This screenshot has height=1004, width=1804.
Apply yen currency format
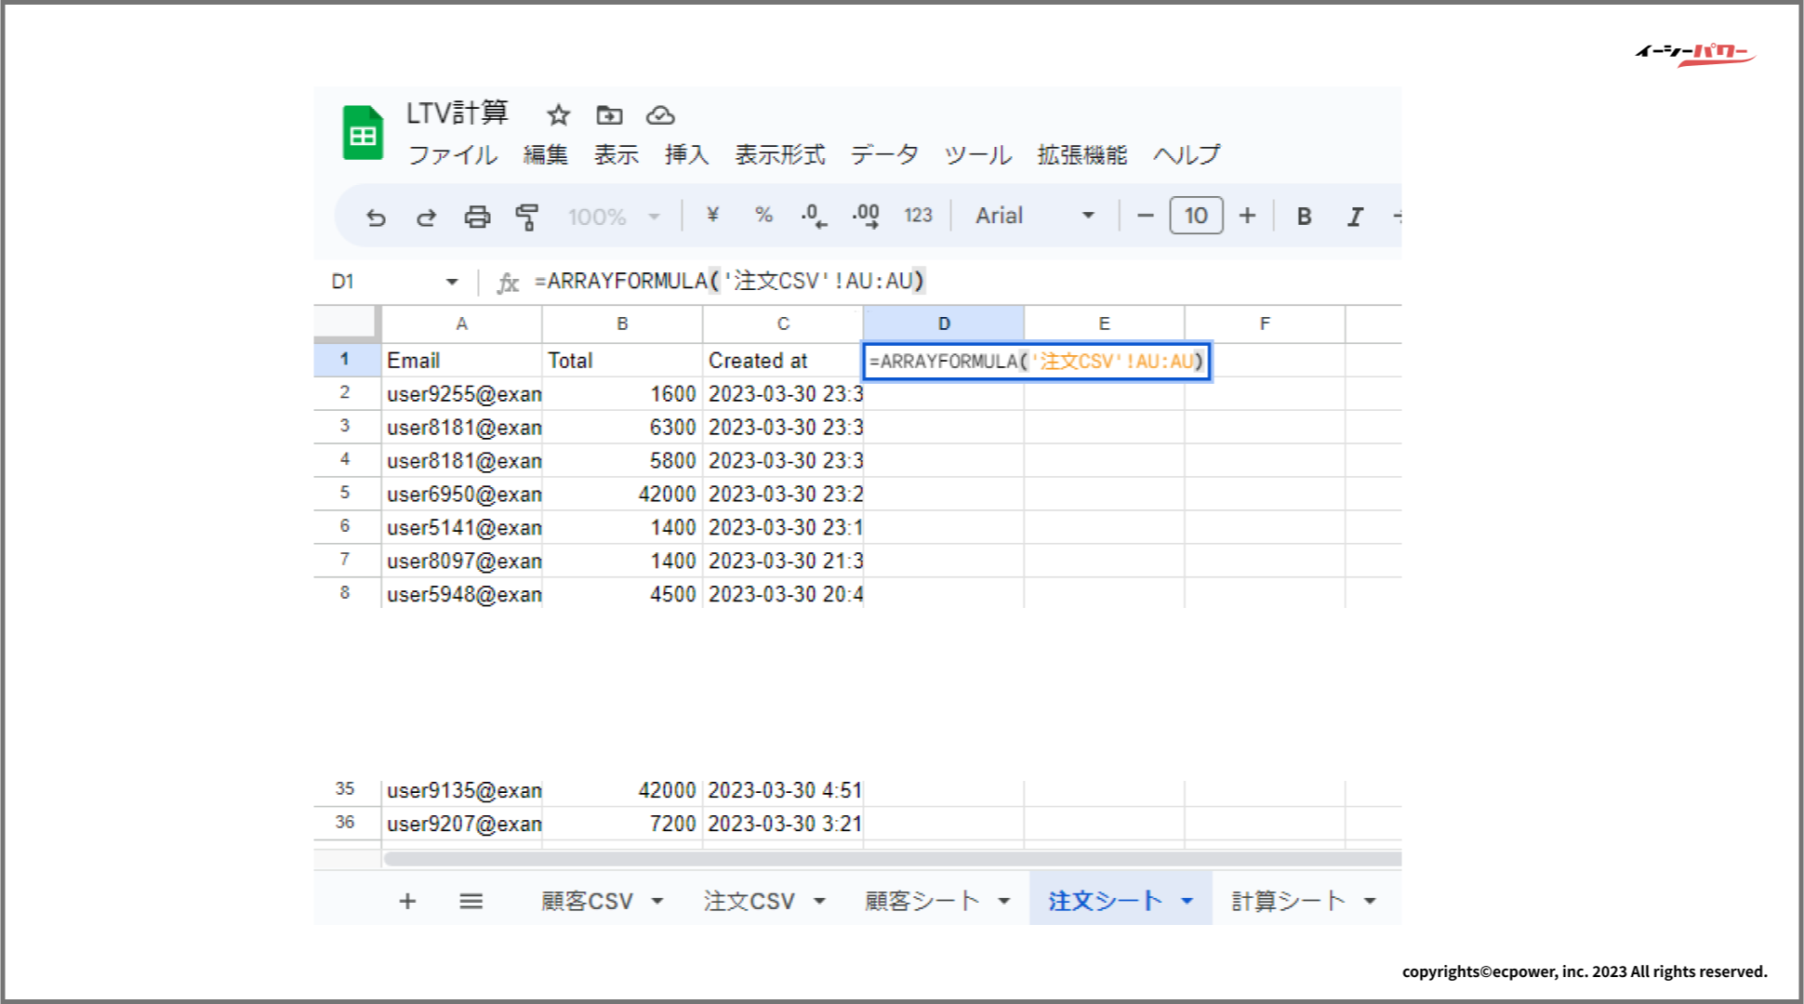point(713,215)
